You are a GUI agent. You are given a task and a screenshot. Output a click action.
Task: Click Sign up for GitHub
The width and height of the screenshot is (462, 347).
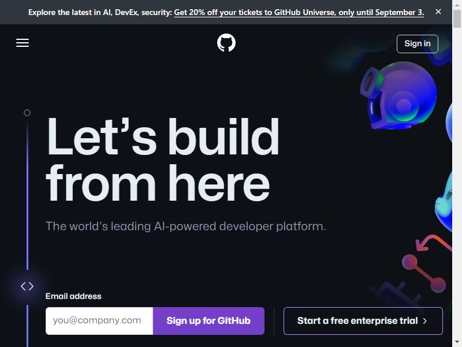pyautogui.click(x=208, y=321)
